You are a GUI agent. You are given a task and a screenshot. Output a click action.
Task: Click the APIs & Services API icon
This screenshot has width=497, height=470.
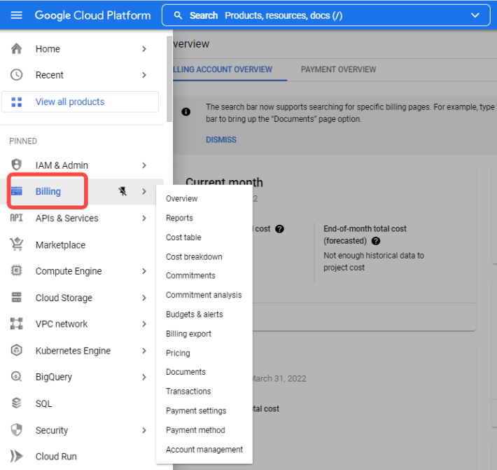(17, 218)
